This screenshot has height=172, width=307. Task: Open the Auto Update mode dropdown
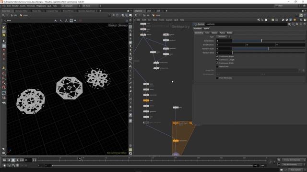click(x=296, y=170)
